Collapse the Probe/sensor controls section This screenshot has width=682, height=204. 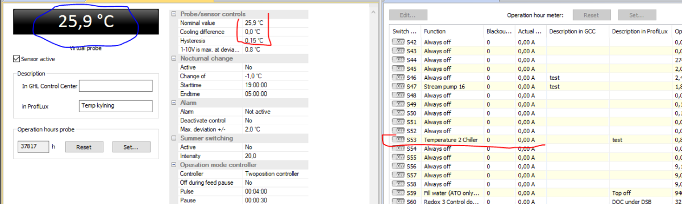(x=174, y=14)
